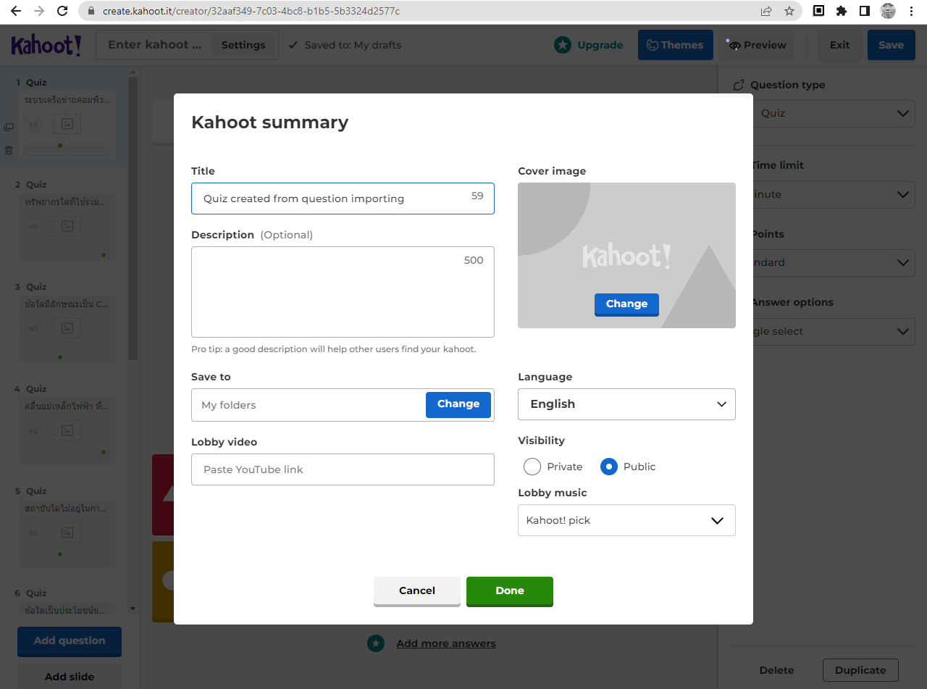Change the Save to folder
The width and height of the screenshot is (927, 689).
pyautogui.click(x=458, y=404)
